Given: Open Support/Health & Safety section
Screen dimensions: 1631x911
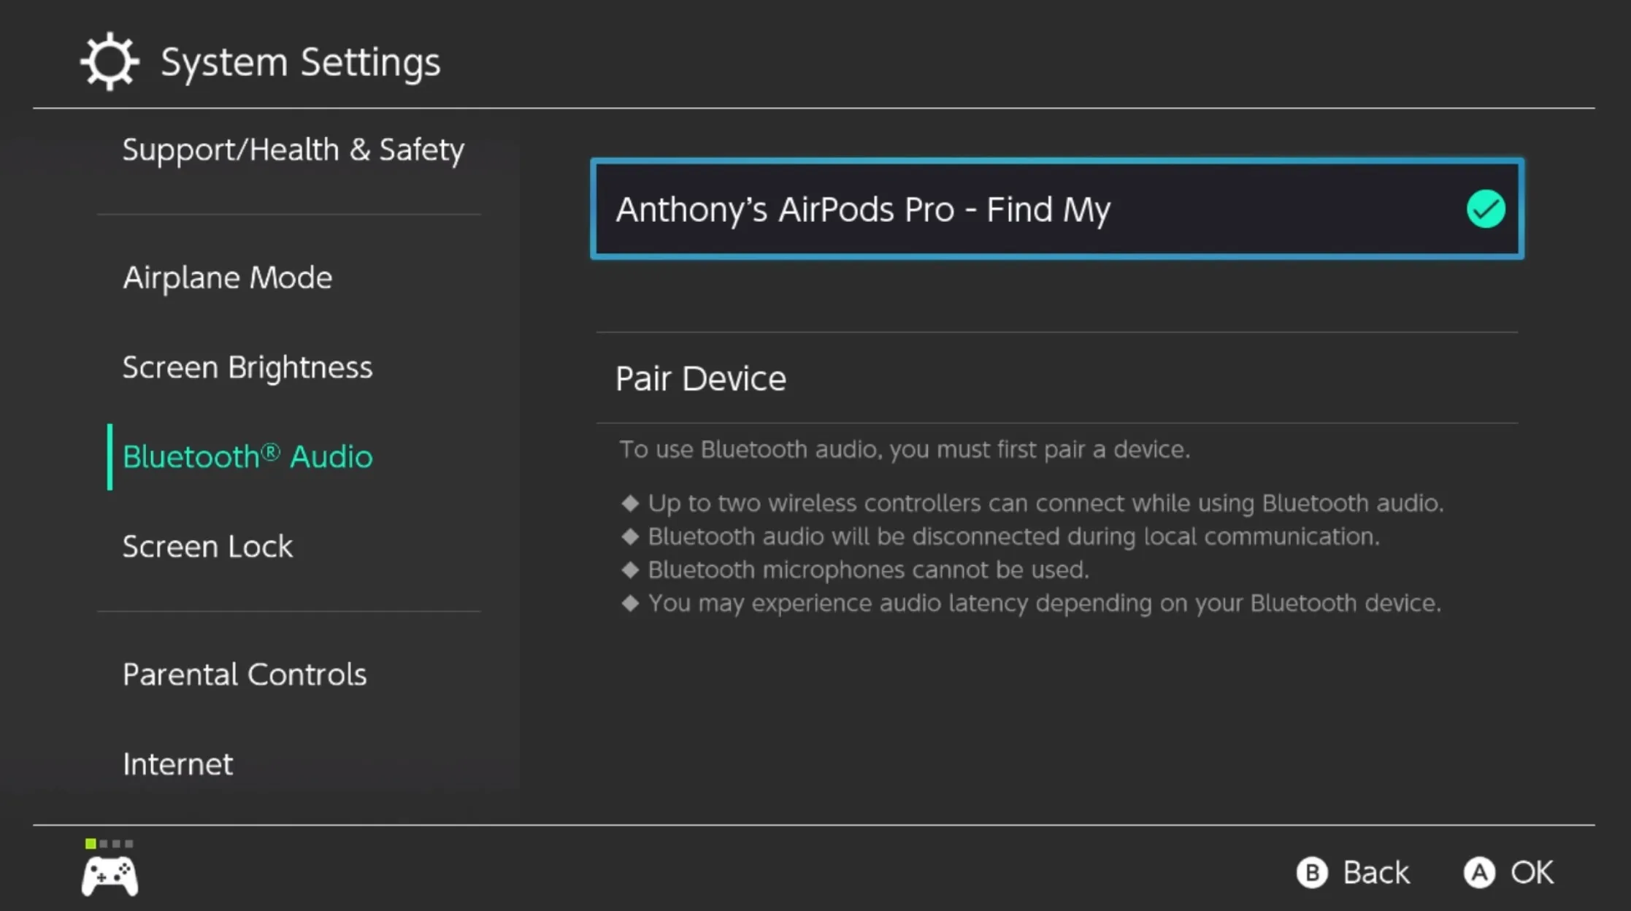Looking at the screenshot, I should pos(293,150).
